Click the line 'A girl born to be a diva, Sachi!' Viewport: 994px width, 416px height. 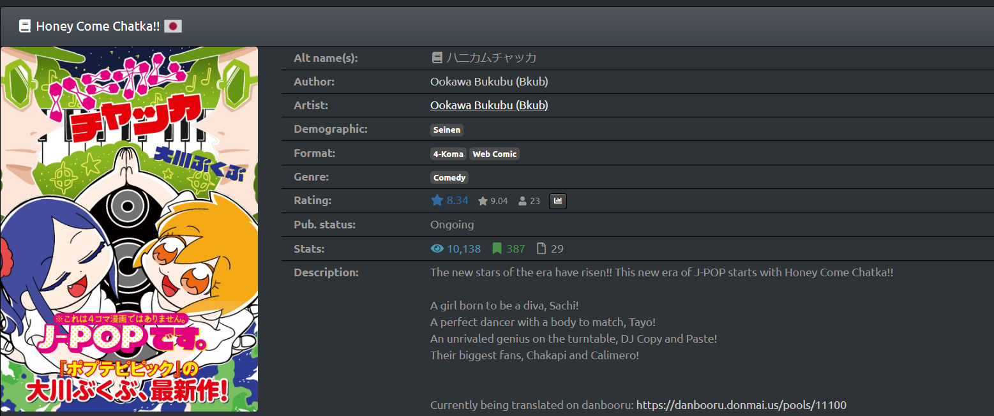tap(504, 306)
